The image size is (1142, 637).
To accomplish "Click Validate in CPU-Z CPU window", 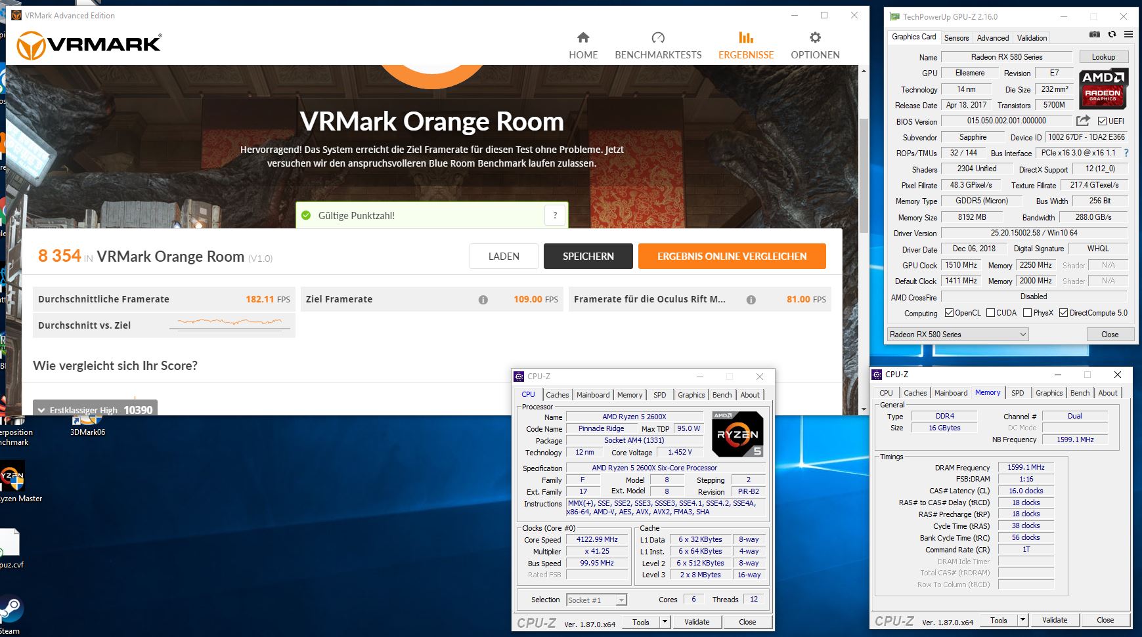I will [x=697, y=622].
